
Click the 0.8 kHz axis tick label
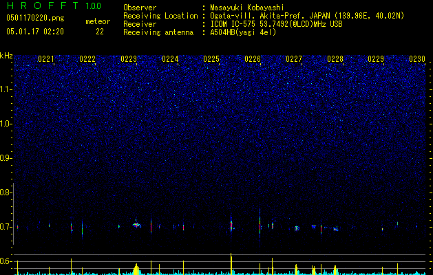(x=6, y=192)
